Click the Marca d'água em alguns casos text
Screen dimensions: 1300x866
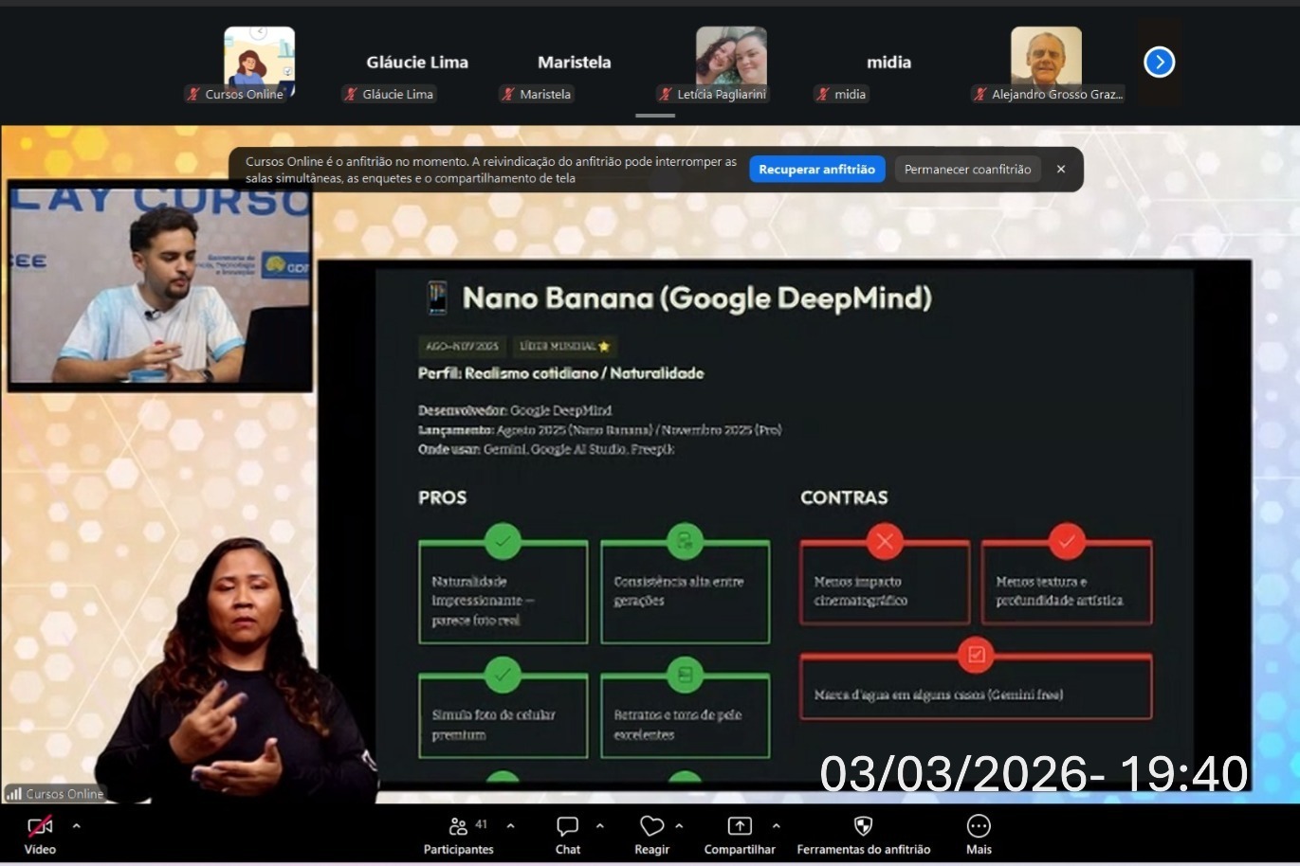click(939, 695)
